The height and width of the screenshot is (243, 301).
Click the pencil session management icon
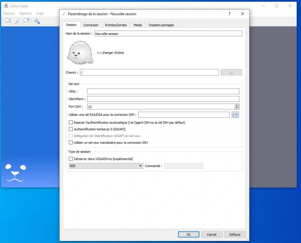(x=17, y=21)
